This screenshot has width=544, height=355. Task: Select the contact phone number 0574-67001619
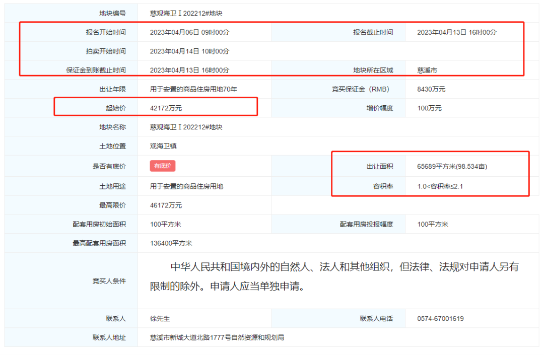pos(440,319)
